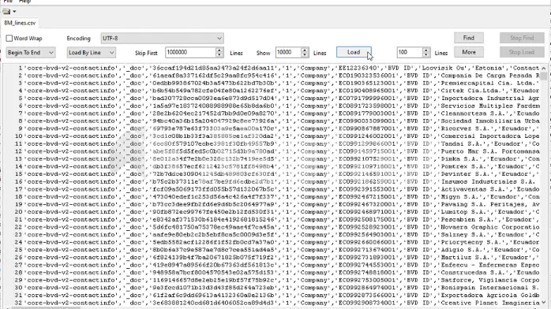
Task: Increase the Show lines value with up arrow
Action: pyautogui.click(x=305, y=50)
